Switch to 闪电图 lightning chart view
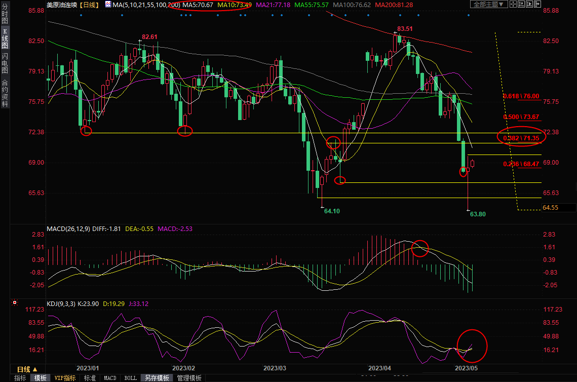 tap(5, 63)
